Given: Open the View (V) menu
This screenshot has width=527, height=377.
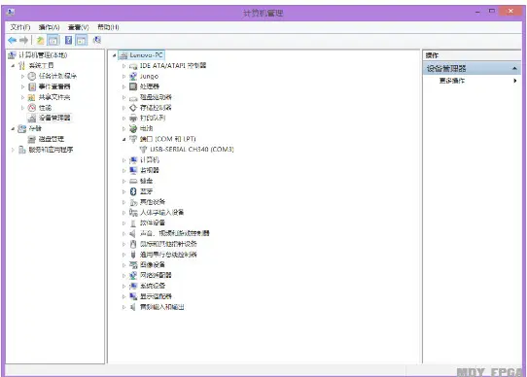Looking at the screenshot, I should (x=79, y=27).
